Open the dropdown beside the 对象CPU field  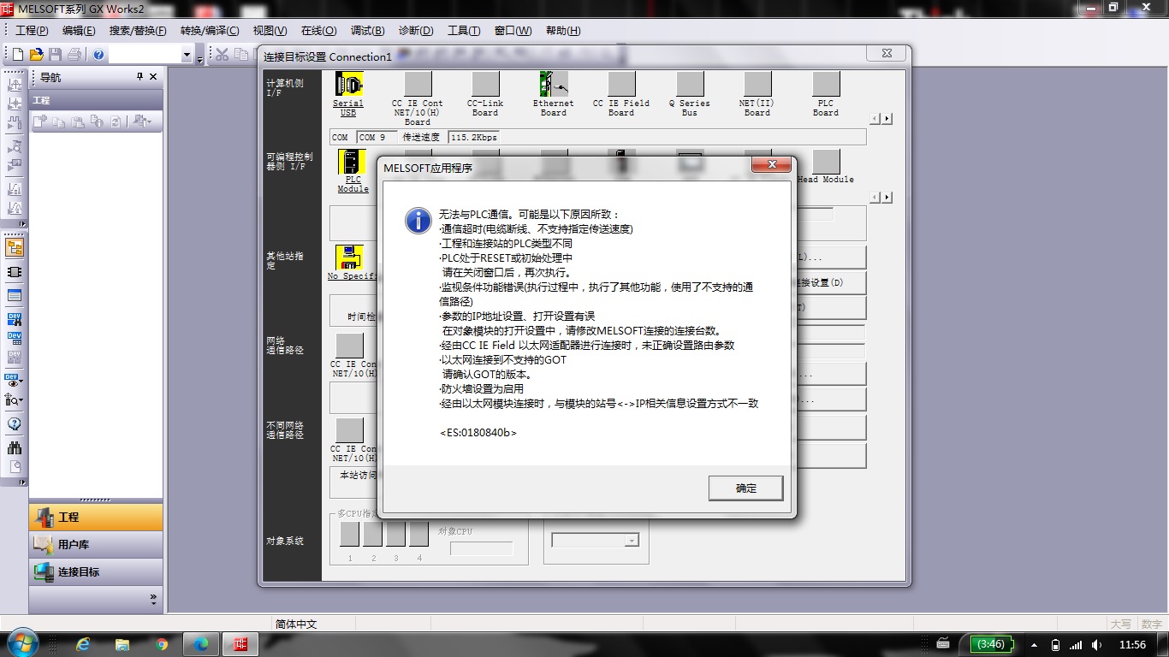tap(631, 541)
